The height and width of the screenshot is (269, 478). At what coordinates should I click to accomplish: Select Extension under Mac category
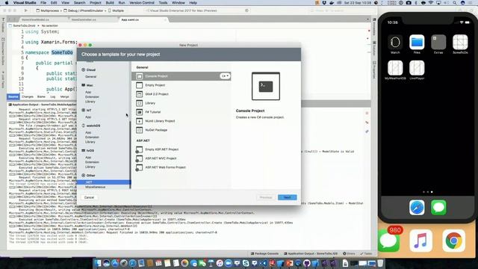tap(92, 96)
